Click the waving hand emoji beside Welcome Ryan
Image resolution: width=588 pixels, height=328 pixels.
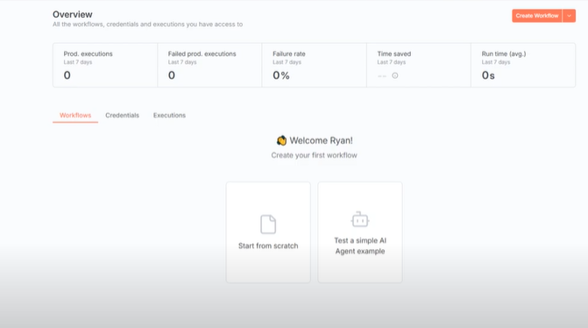coord(281,140)
